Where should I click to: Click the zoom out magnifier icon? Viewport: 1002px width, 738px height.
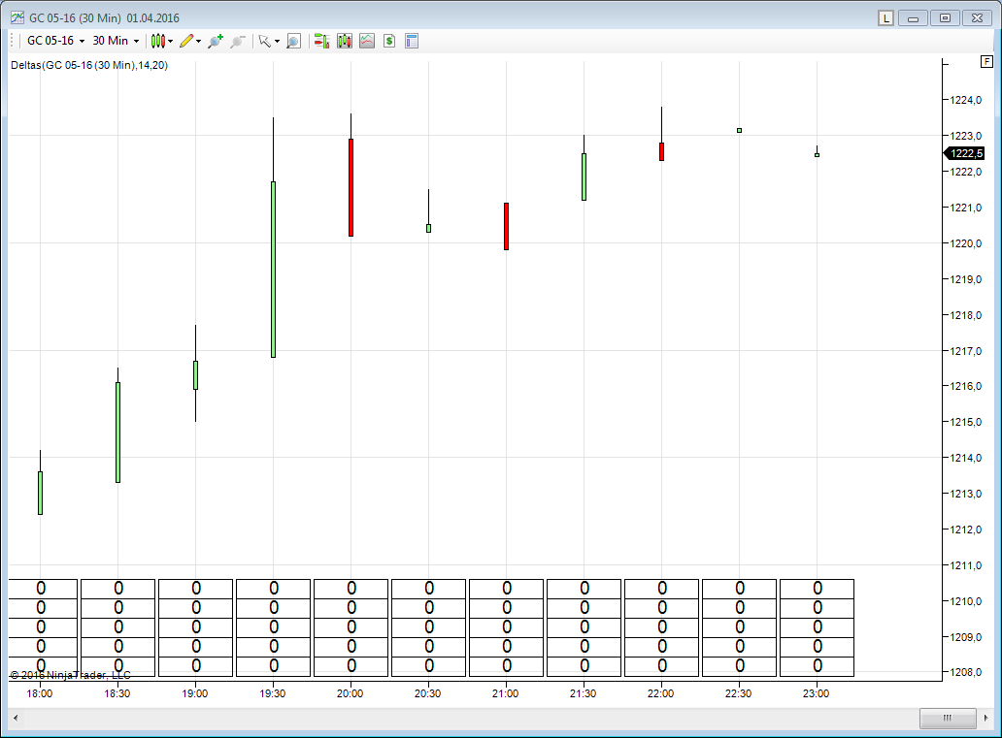coord(238,41)
